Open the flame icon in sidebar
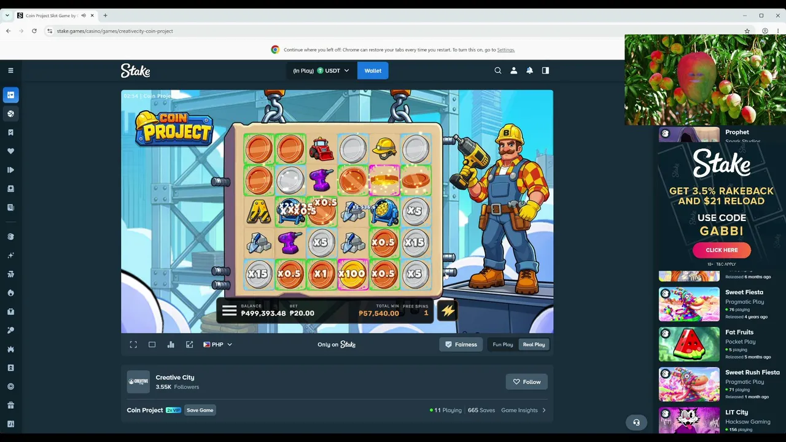Viewport: 786px width, 442px height. 10,293
